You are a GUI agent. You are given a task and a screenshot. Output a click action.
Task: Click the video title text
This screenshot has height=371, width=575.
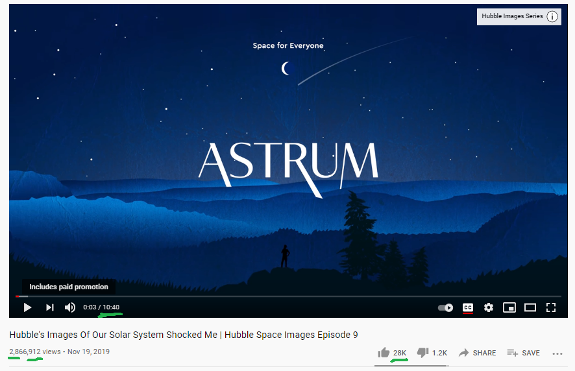[x=184, y=335]
